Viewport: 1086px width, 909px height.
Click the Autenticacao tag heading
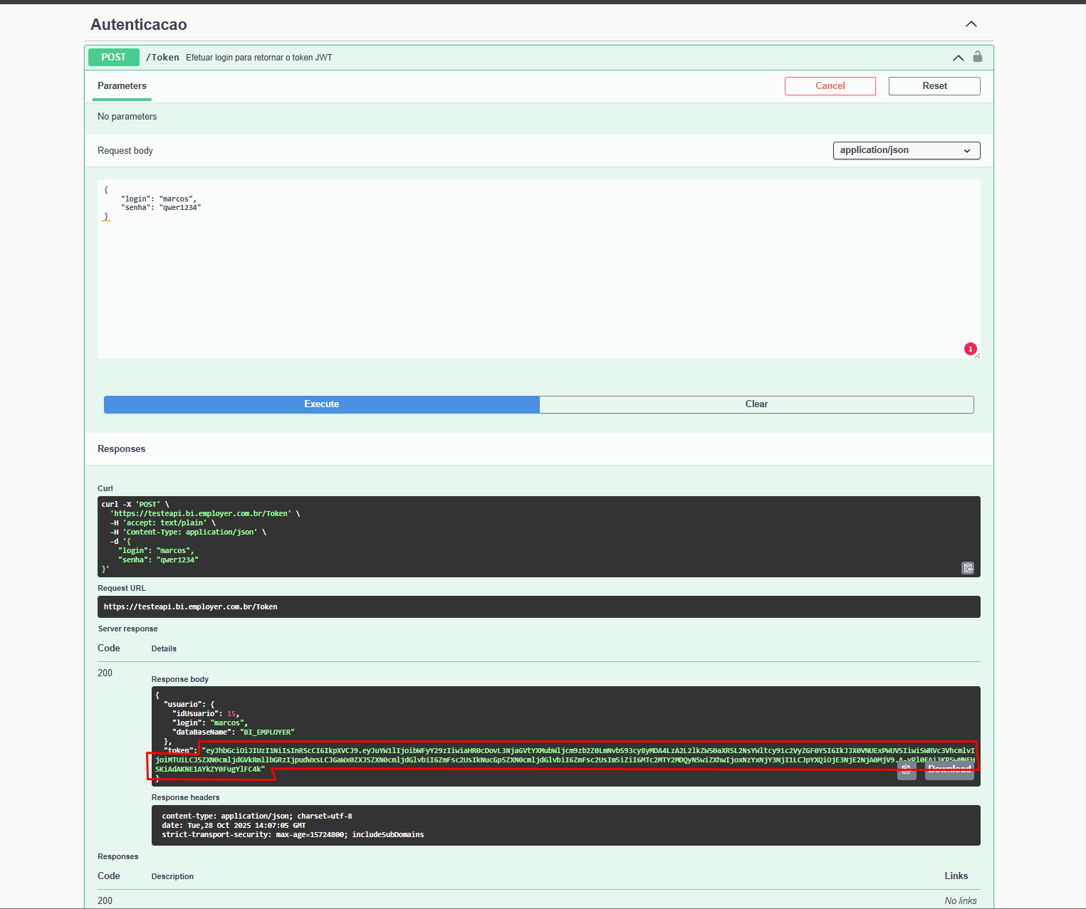click(139, 25)
